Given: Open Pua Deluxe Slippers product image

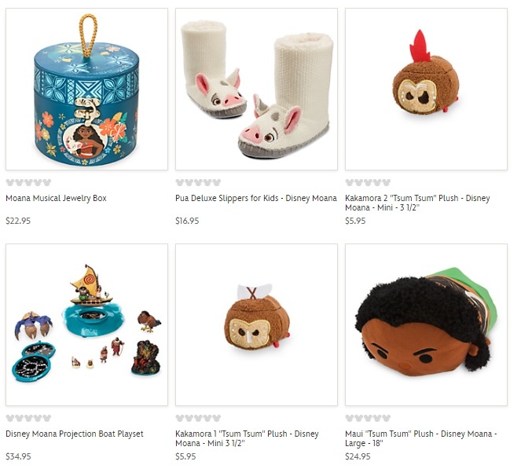Looking at the screenshot, I should coord(256,90).
